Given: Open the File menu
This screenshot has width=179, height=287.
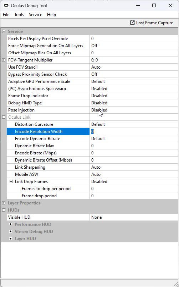Looking at the screenshot, I should pyautogui.click(x=6, y=15).
